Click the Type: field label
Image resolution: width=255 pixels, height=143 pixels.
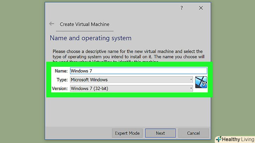click(61, 80)
